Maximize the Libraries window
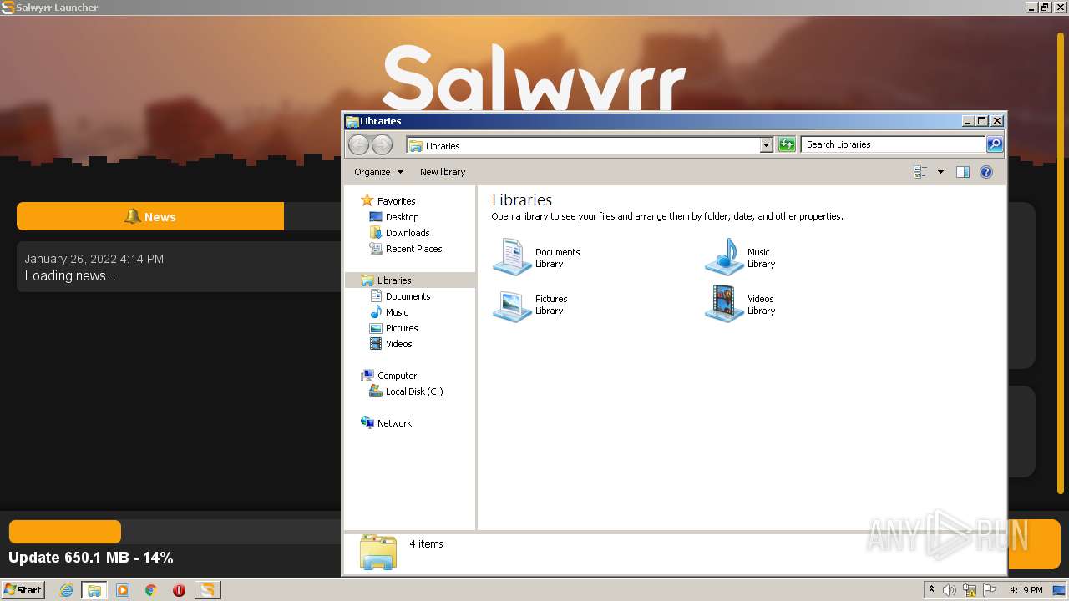The image size is (1069, 601). tap(982, 121)
